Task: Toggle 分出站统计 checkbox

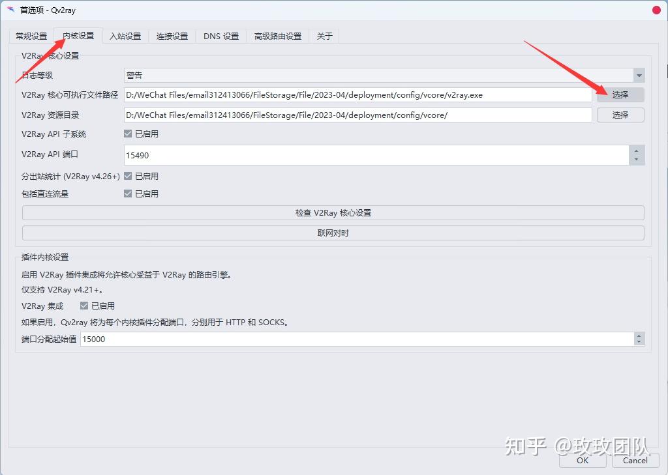Action: click(x=128, y=176)
